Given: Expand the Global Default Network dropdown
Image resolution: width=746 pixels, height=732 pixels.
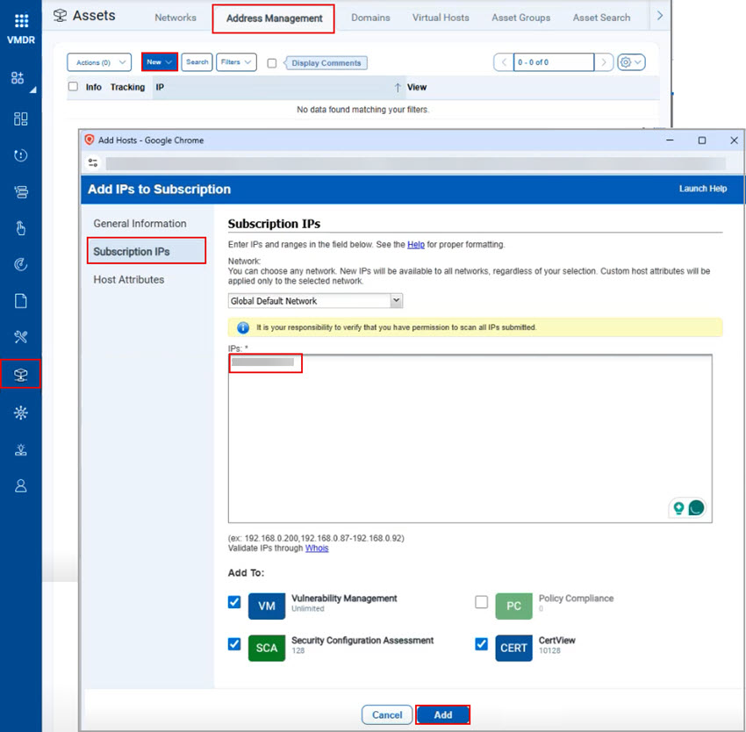Looking at the screenshot, I should [315, 301].
